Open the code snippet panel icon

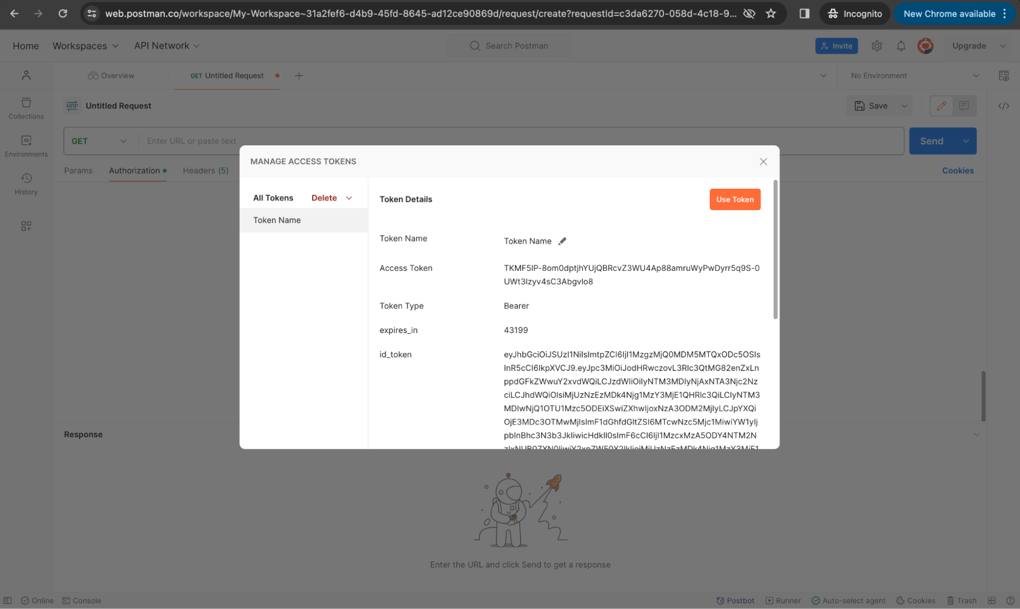[x=1003, y=106]
